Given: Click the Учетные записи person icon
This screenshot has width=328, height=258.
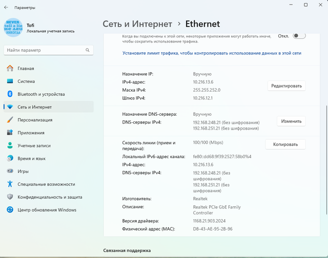Looking at the screenshot, I should coord(10,145).
